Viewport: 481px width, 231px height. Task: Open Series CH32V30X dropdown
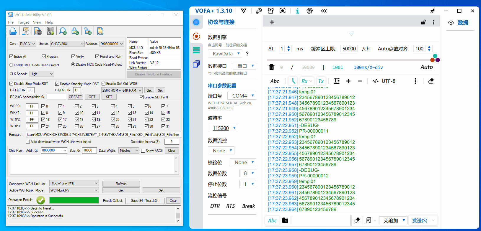tap(67, 44)
